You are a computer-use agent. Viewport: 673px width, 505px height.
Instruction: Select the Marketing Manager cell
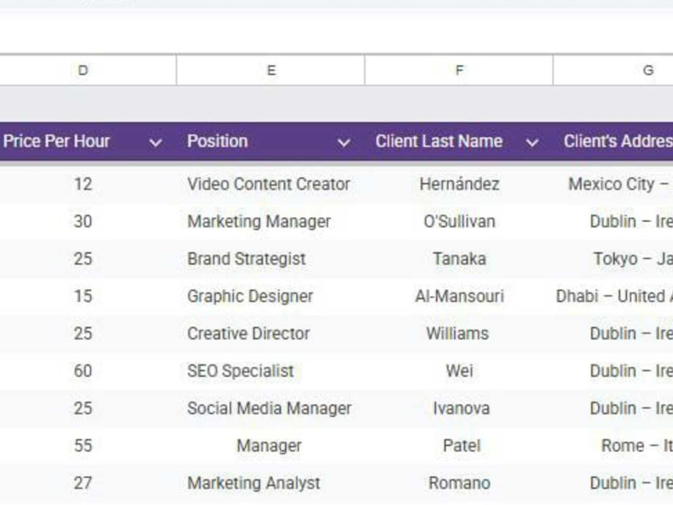click(x=271, y=222)
